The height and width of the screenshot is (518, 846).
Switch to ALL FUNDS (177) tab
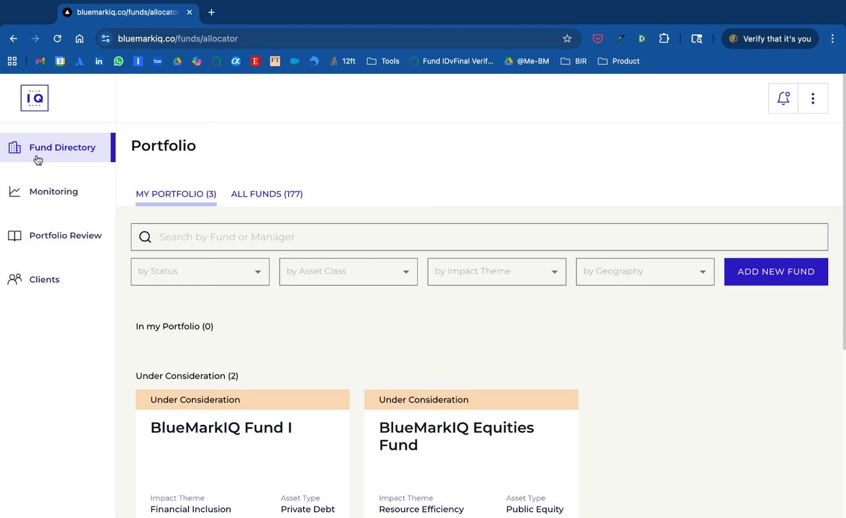point(267,194)
